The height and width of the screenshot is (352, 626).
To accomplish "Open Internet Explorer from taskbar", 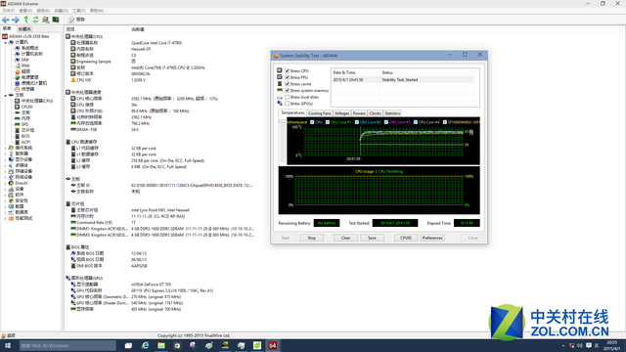I will (146, 345).
